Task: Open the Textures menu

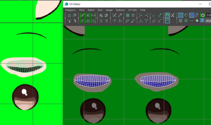Action: [120, 10]
